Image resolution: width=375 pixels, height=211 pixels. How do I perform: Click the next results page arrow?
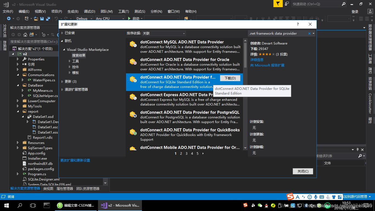[x=203, y=154]
